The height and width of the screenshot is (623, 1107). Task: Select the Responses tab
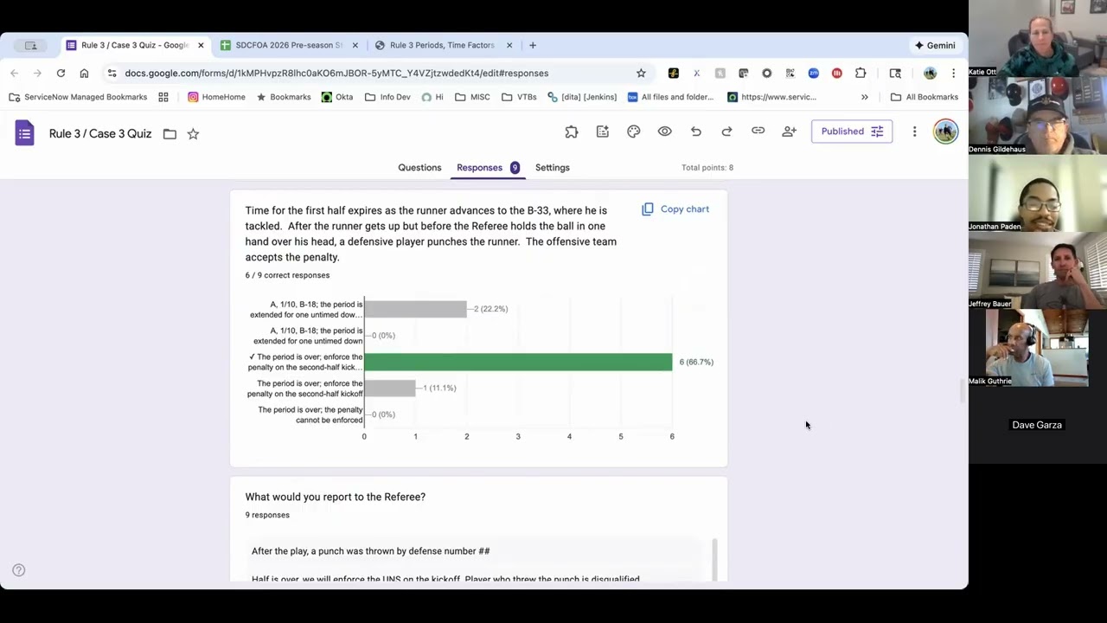[x=488, y=167]
